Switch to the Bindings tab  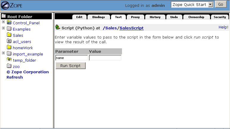click(x=98, y=17)
